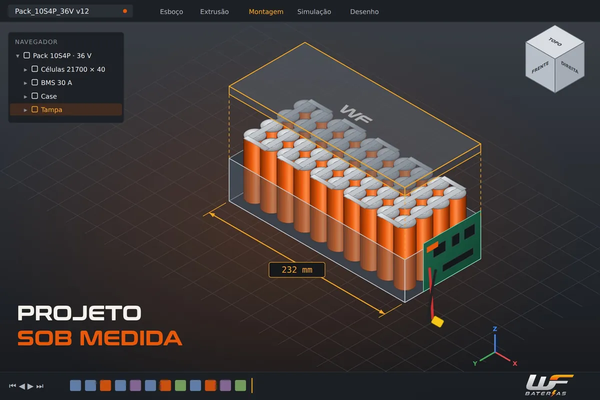The height and width of the screenshot is (400, 600).
Task: Select the yellow connector on the red wire
Action: coord(438,321)
